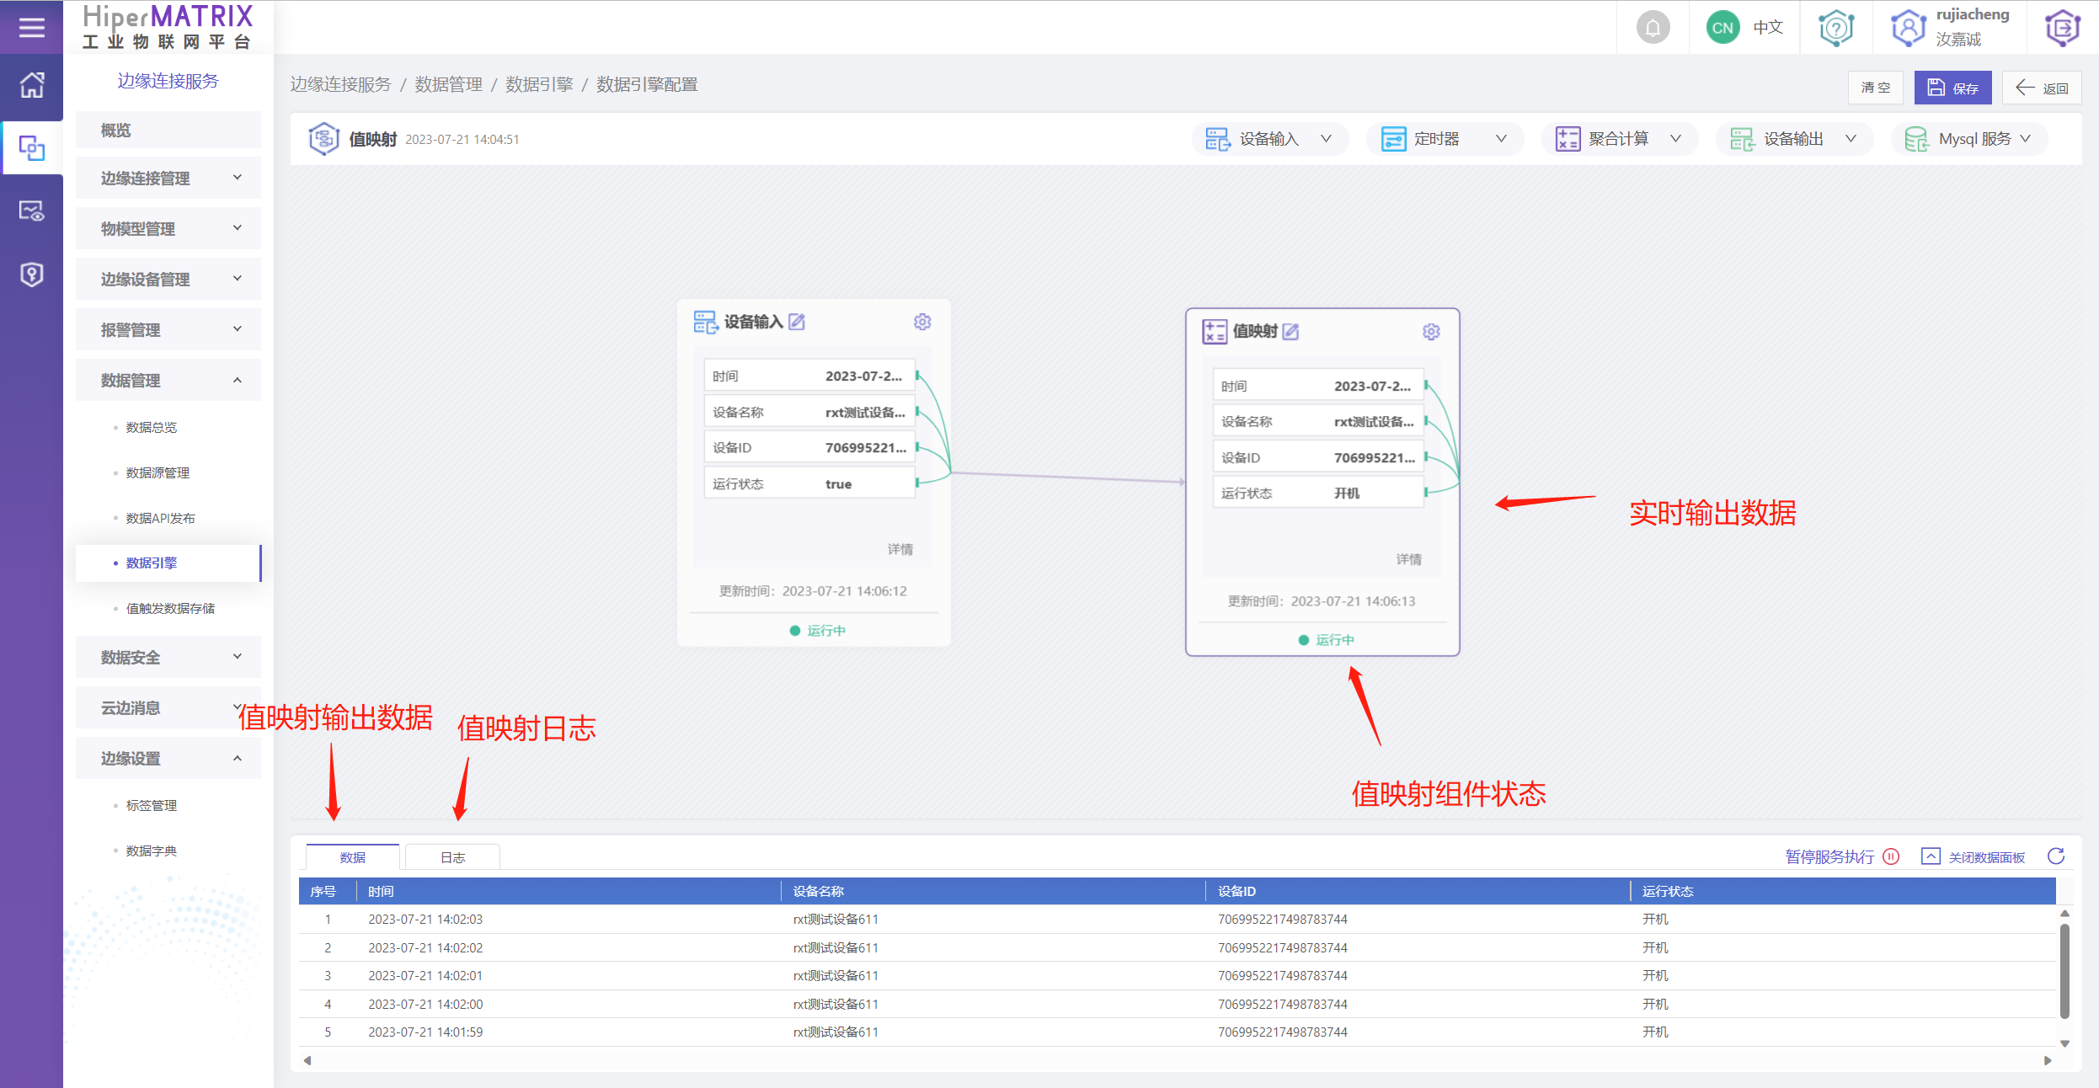The image size is (2099, 1088).
Task: Click 暂停服务执行 pause icon
Action: click(1891, 856)
